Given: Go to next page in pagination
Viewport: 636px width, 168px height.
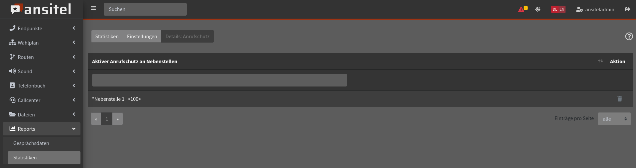Looking at the screenshot, I should pyautogui.click(x=117, y=119).
